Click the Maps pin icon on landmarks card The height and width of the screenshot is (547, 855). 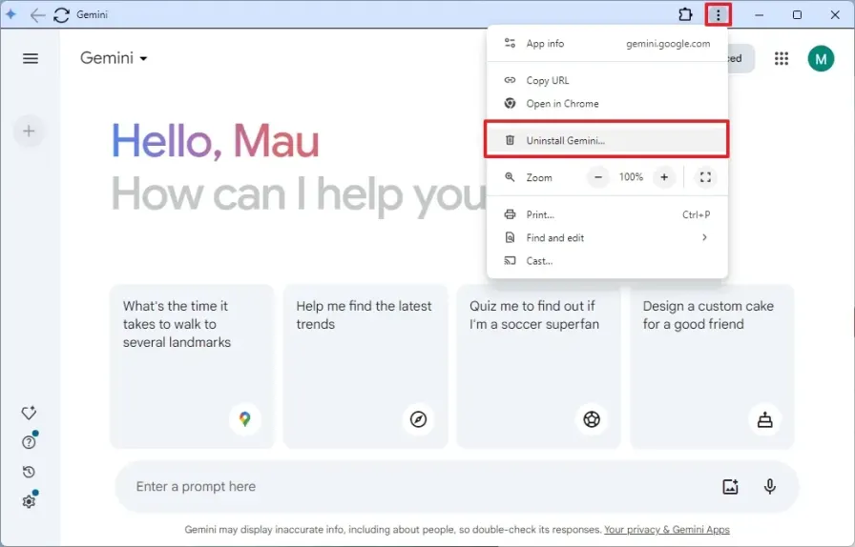point(245,419)
